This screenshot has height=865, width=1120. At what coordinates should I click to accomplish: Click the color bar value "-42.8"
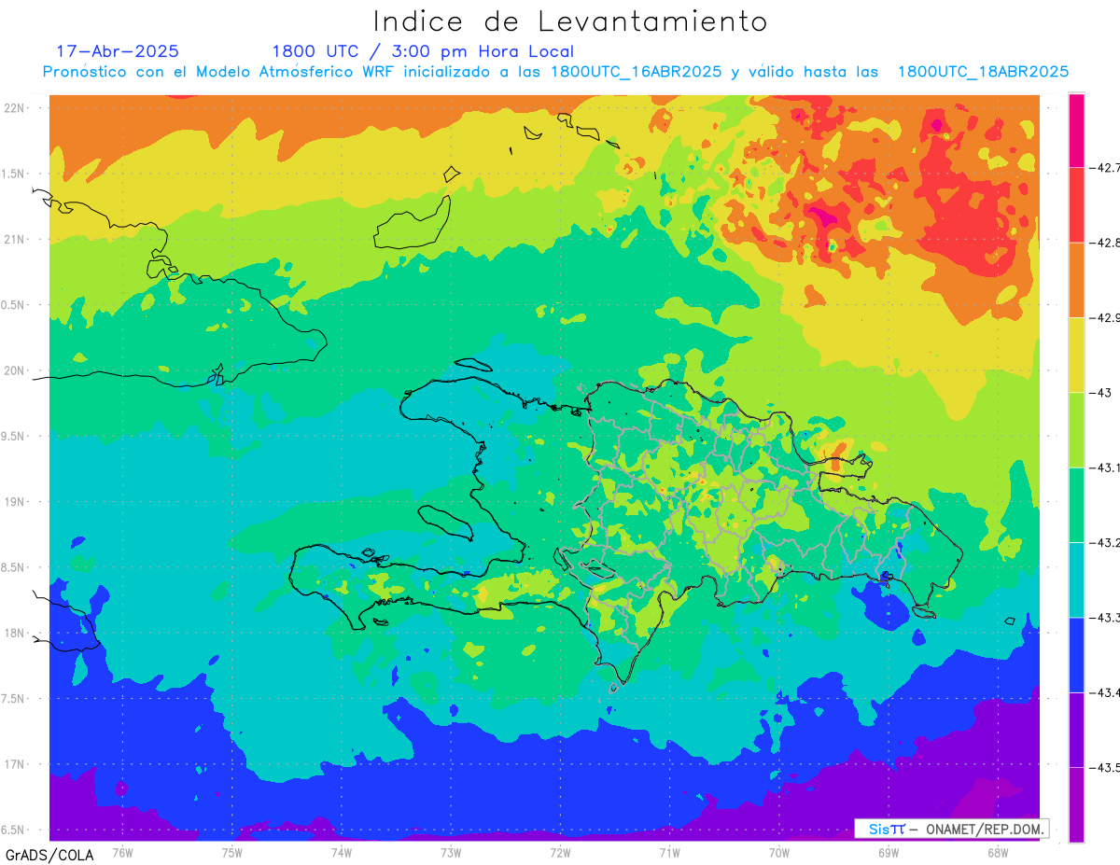coord(1104,243)
